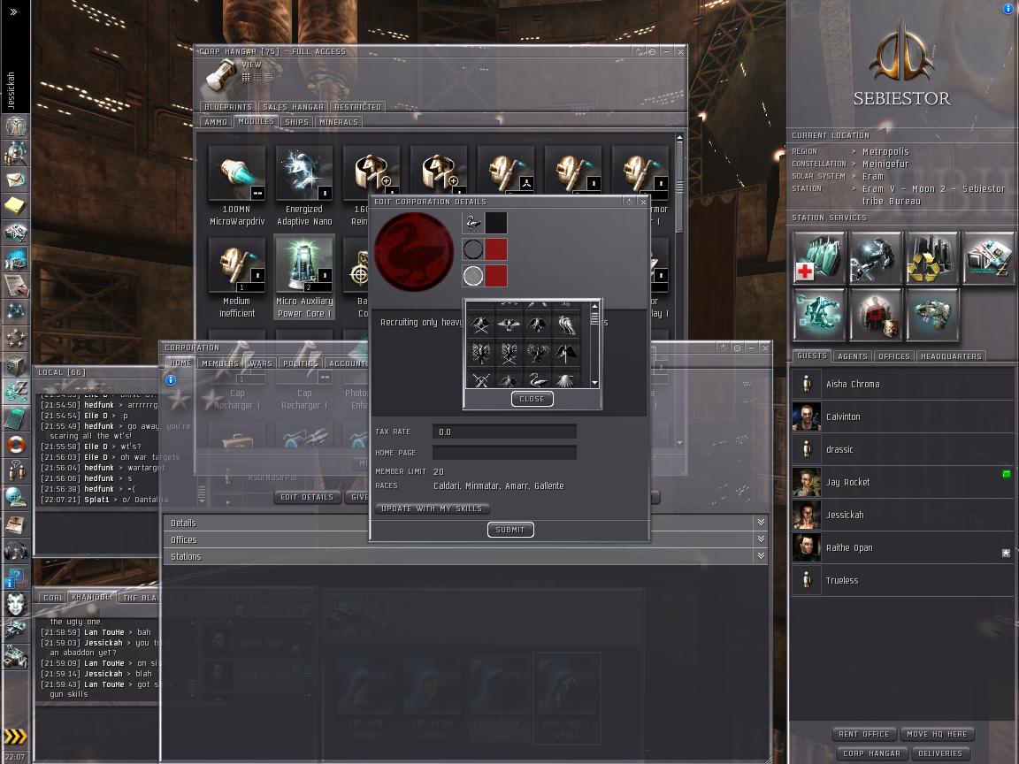
Task: Choose the hollow circle logo layer
Action: [x=472, y=248]
